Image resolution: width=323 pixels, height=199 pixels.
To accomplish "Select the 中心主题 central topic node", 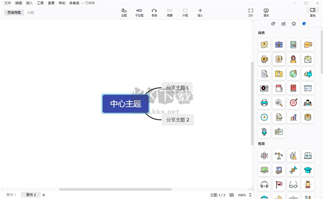I will (125, 104).
